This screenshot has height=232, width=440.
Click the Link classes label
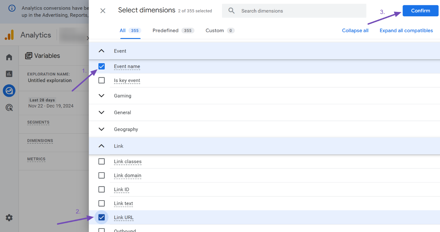tap(128, 162)
